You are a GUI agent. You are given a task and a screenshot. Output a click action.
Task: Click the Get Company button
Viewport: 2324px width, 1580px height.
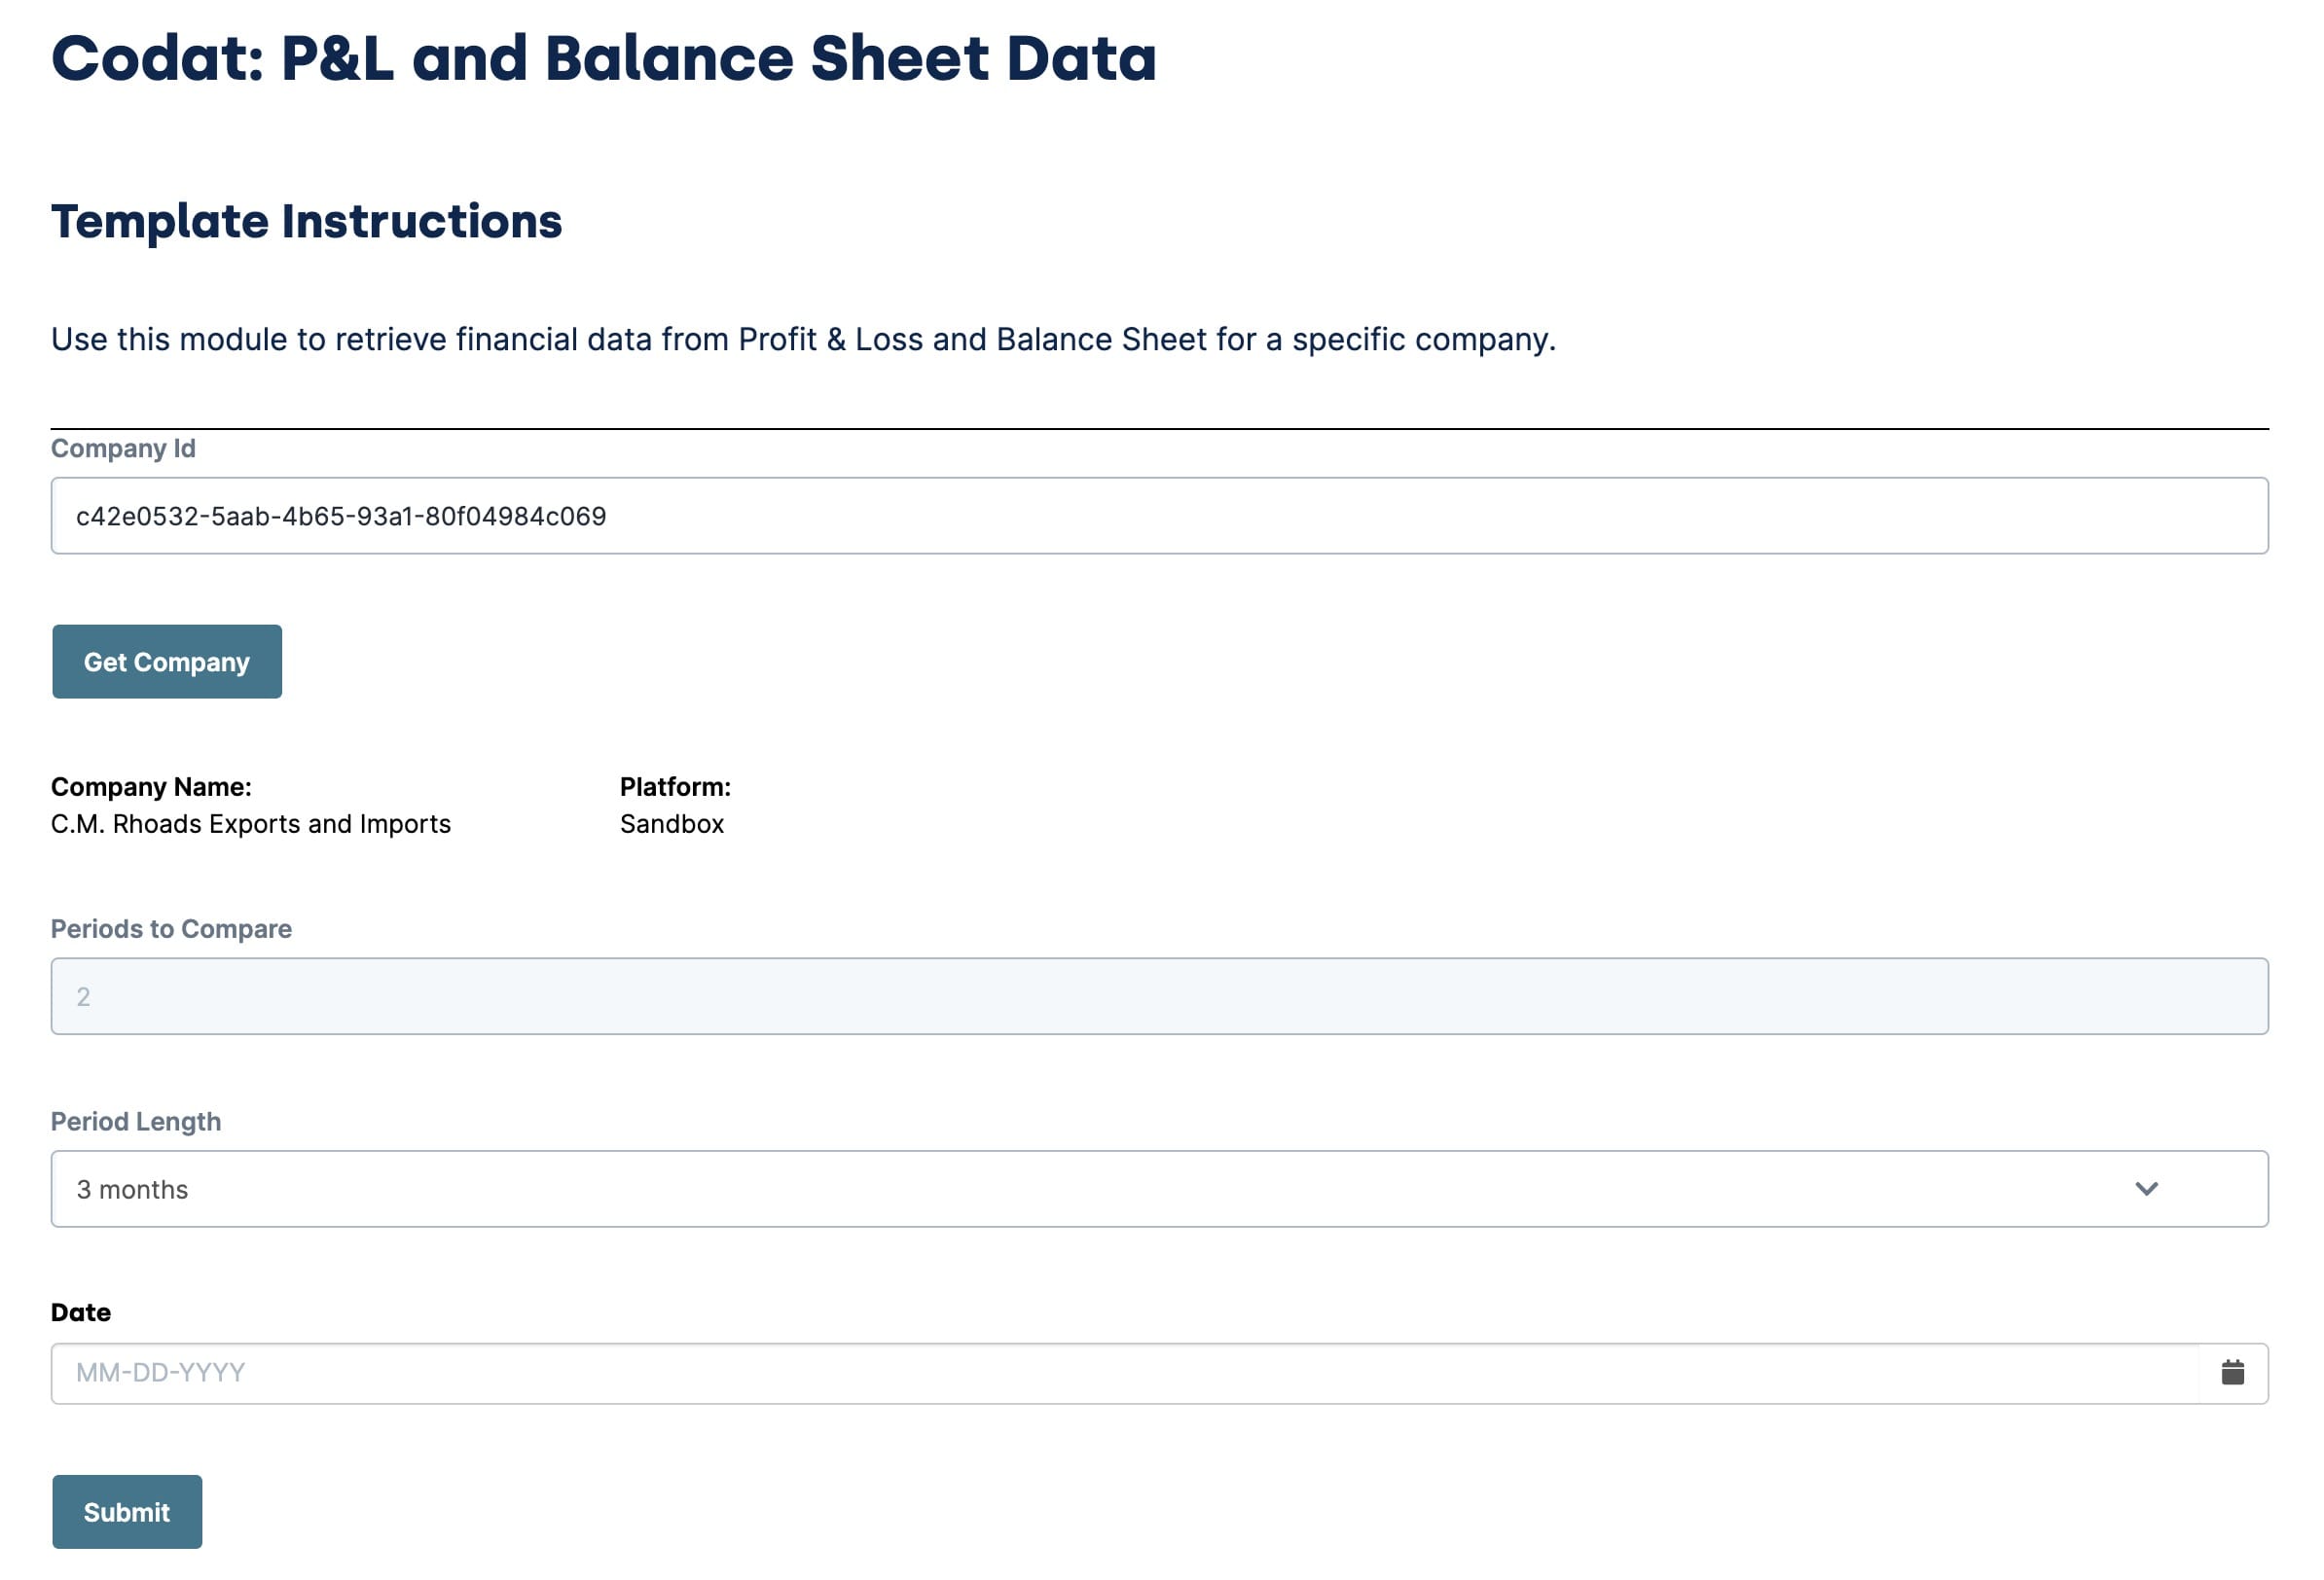[x=167, y=661]
